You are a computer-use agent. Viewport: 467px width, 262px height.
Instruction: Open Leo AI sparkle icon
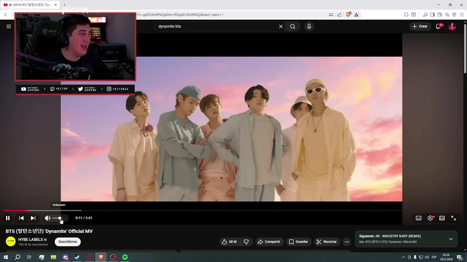tap(447, 15)
